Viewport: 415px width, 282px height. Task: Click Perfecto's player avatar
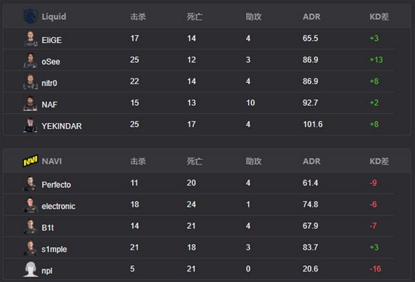point(30,183)
